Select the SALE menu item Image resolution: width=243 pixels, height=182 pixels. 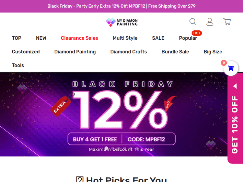[158, 38]
